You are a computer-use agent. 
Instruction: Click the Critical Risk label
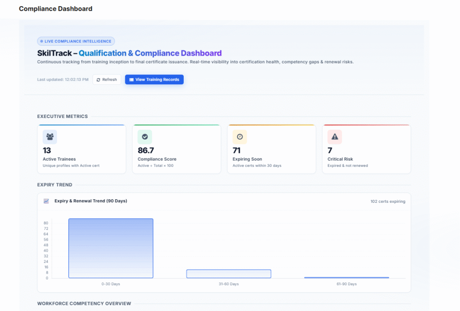pos(341,159)
